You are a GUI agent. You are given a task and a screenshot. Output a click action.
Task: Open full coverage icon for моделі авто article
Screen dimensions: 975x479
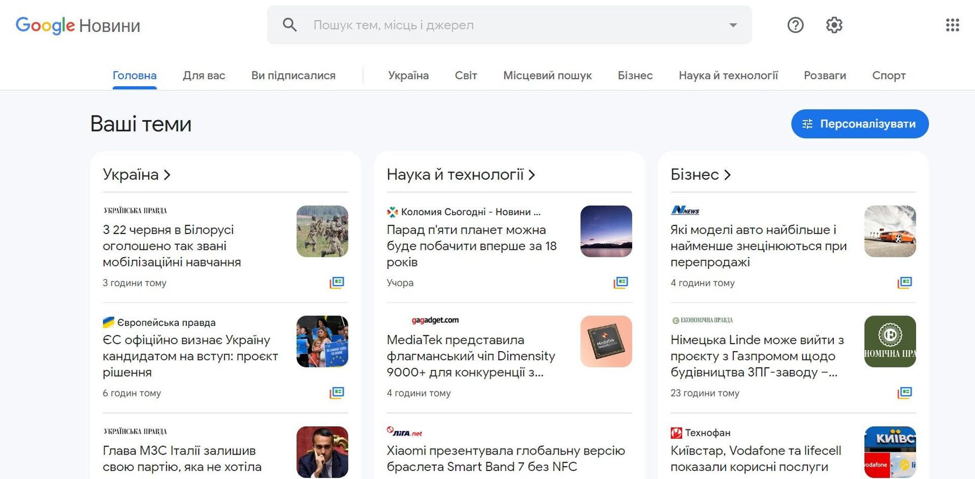coord(904,283)
